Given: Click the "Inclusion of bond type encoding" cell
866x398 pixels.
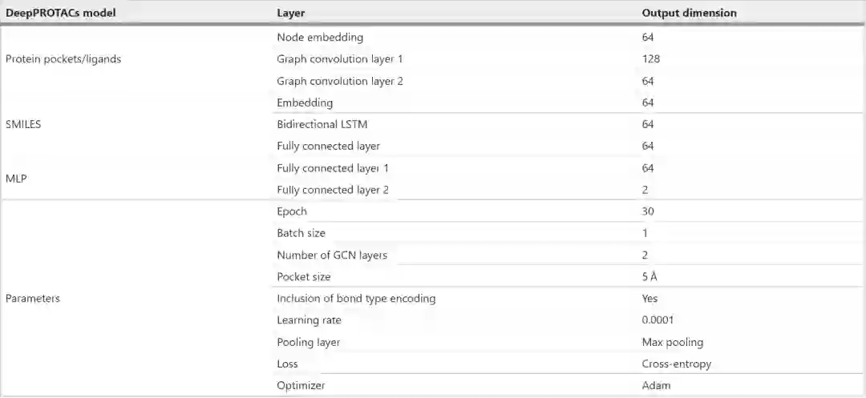Looking at the screenshot, I should click(356, 298).
